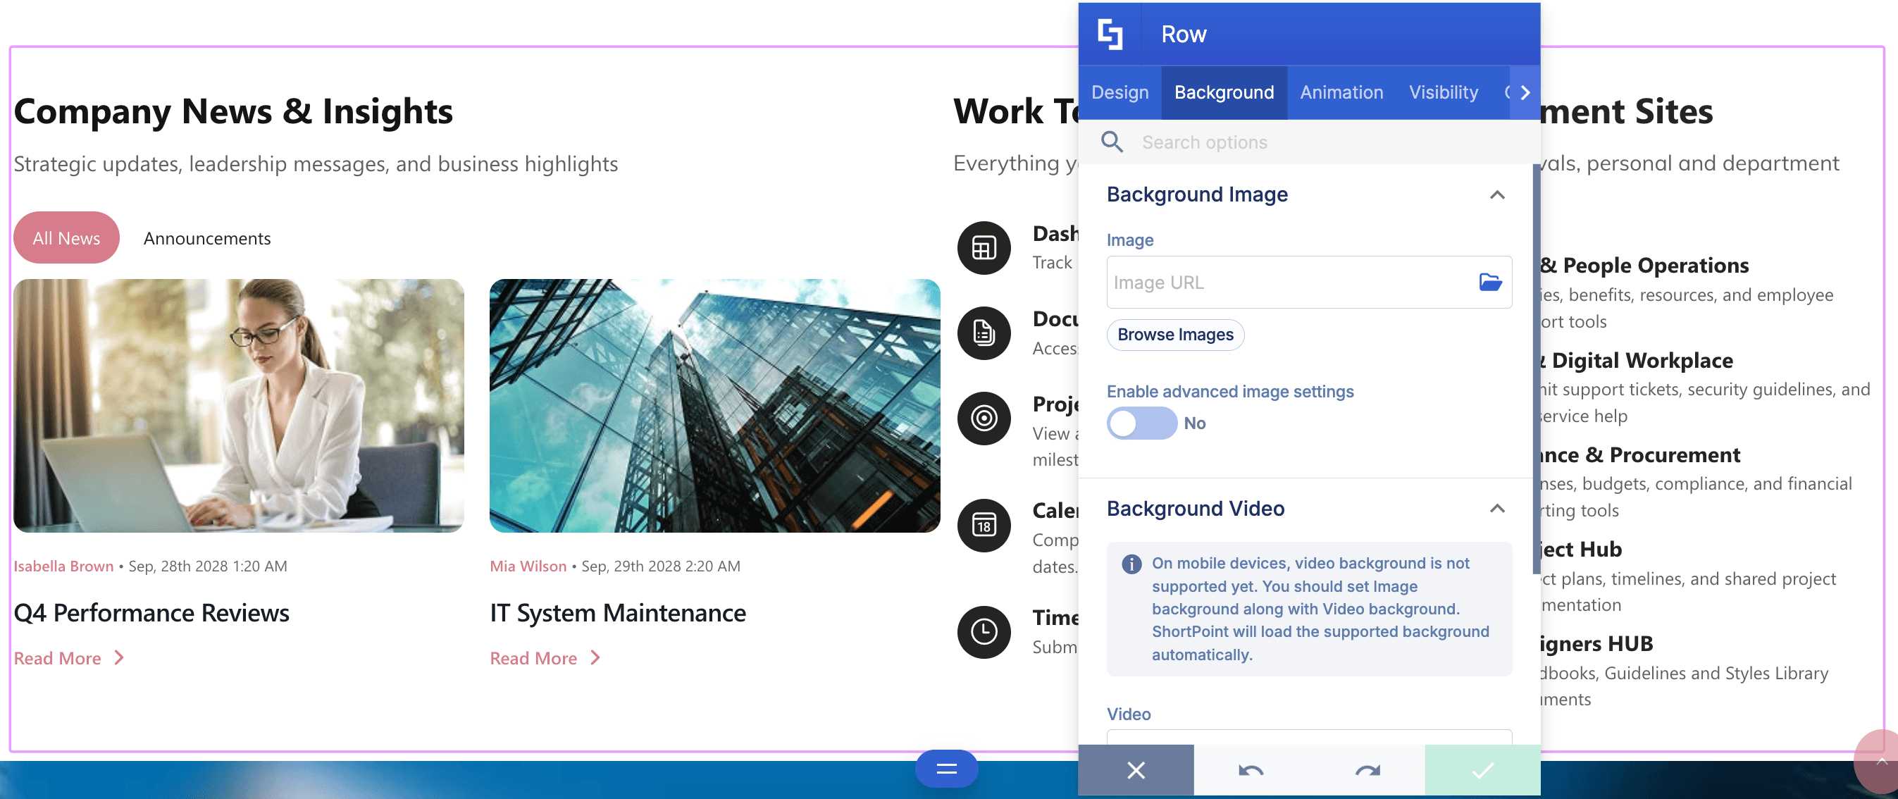
Task: Click the info icon in video notice
Action: (x=1131, y=564)
